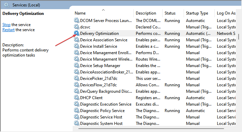
Task: Select the DevicesFlow_21d7dc name
Action: [x=98, y=85]
